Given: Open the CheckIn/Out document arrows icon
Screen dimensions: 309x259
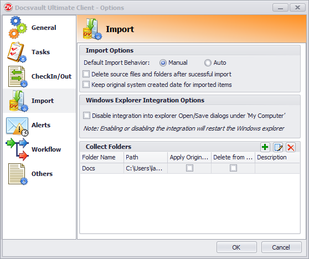Looking at the screenshot, I should [x=18, y=76].
